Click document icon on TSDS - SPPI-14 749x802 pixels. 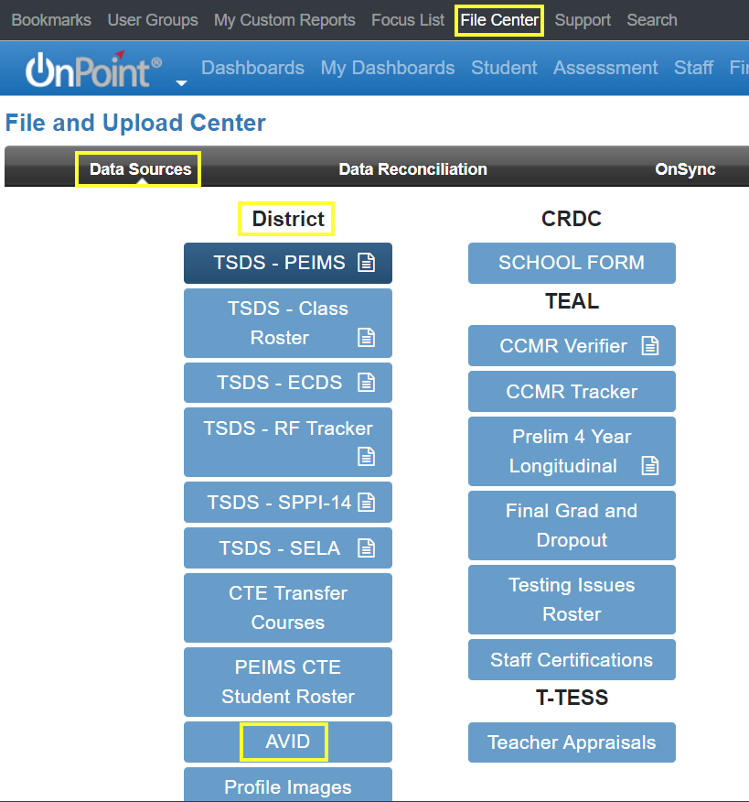pyautogui.click(x=367, y=503)
